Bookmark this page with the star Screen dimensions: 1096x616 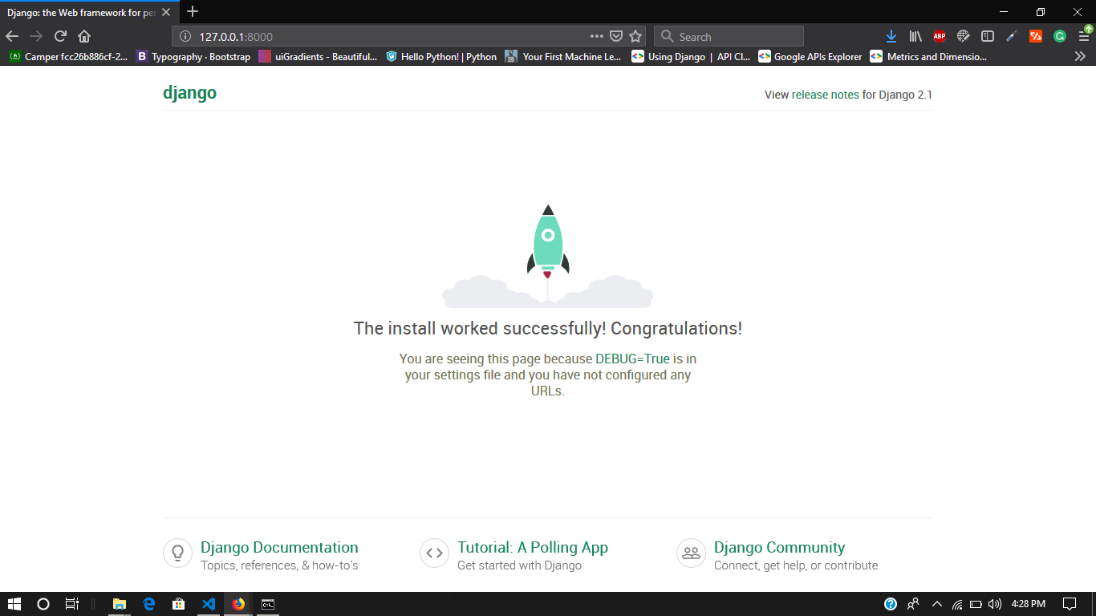[x=635, y=36]
